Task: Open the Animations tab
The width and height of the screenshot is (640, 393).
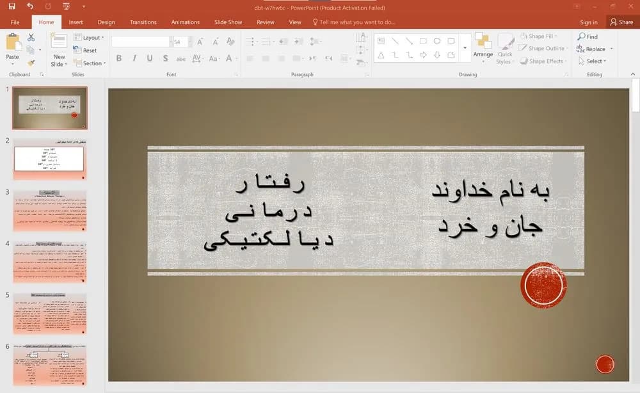Action: [x=186, y=22]
